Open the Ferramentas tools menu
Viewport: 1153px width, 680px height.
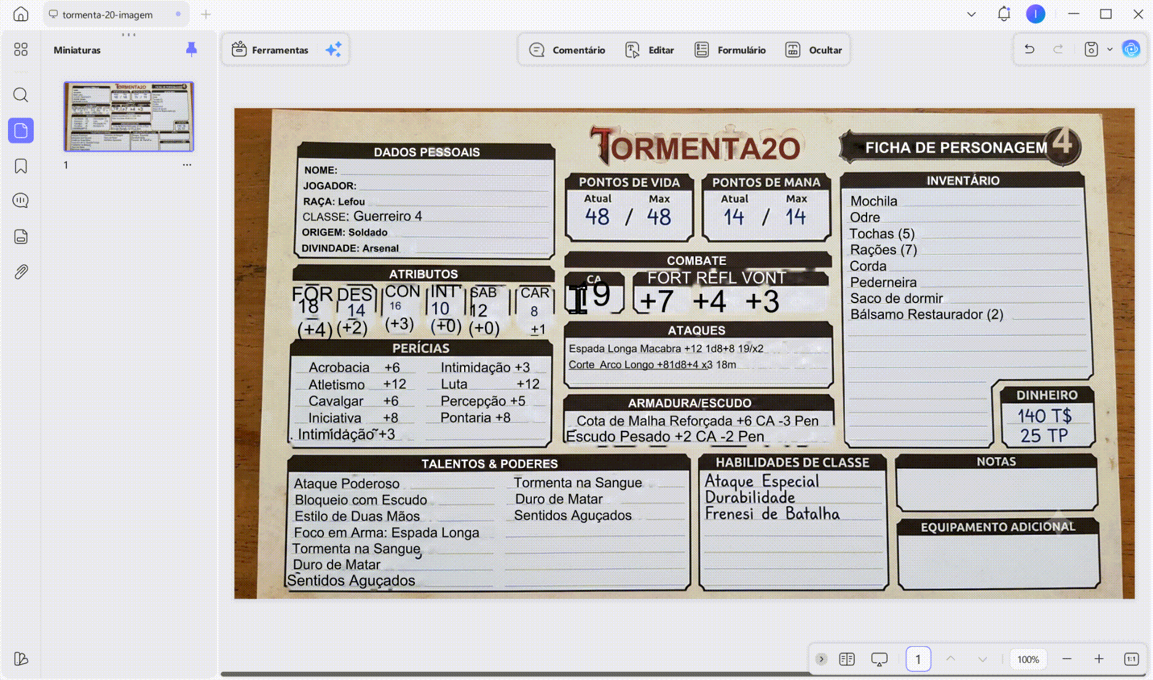[270, 50]
